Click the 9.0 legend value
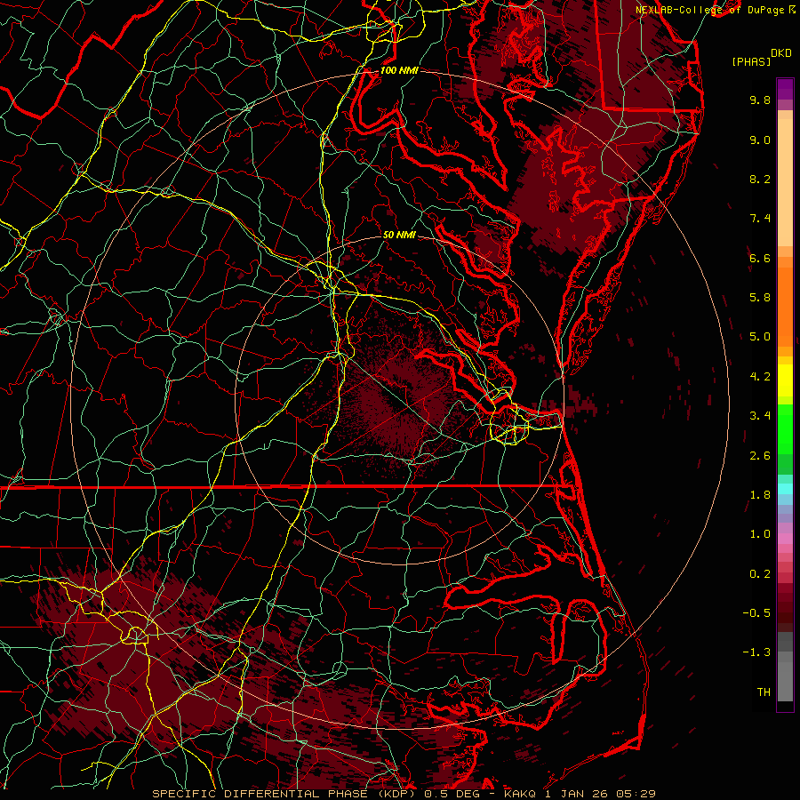The height and width of the screenshot is (800, 800). coord(760,140)
